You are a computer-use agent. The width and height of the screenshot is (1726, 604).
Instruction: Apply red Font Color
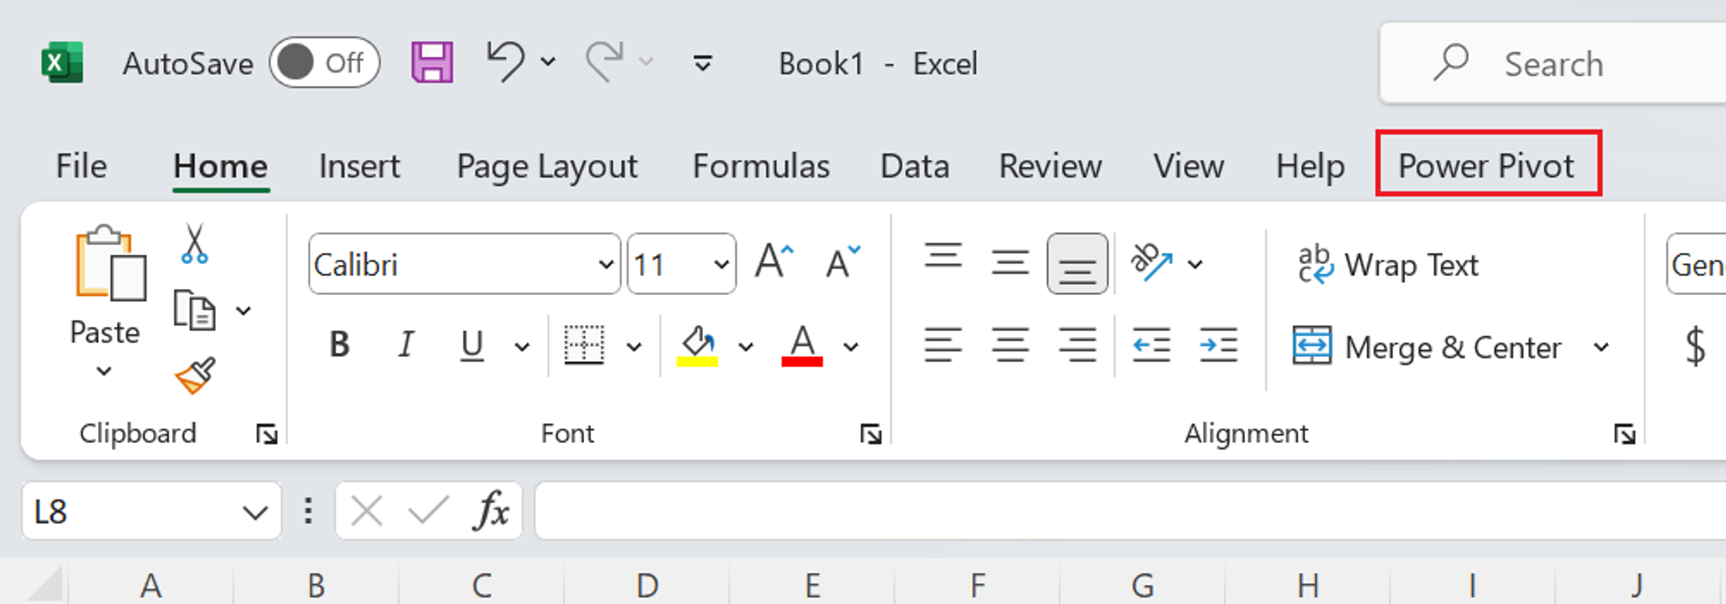(802, 346)
